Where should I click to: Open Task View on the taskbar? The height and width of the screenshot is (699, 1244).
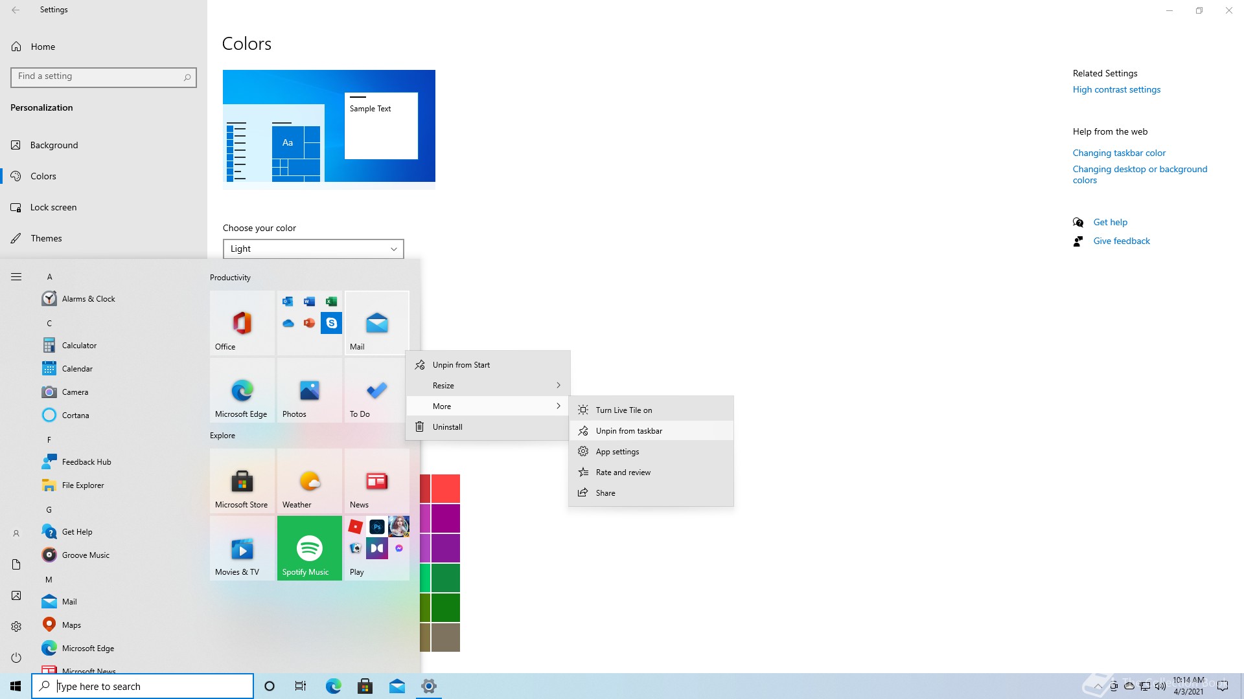pyautogui.click(x=301, y=686)
